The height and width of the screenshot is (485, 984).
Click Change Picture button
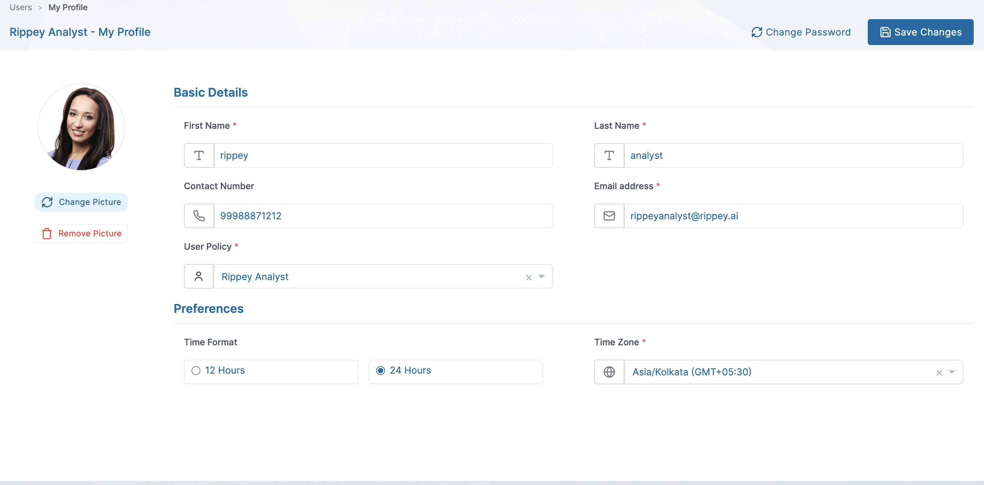81,202
